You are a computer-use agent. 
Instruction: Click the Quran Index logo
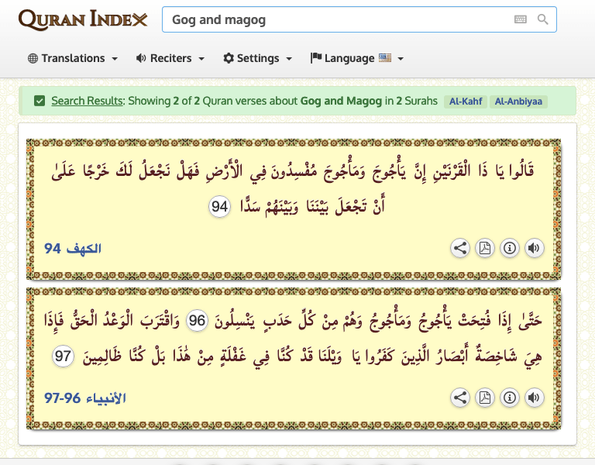83,19
